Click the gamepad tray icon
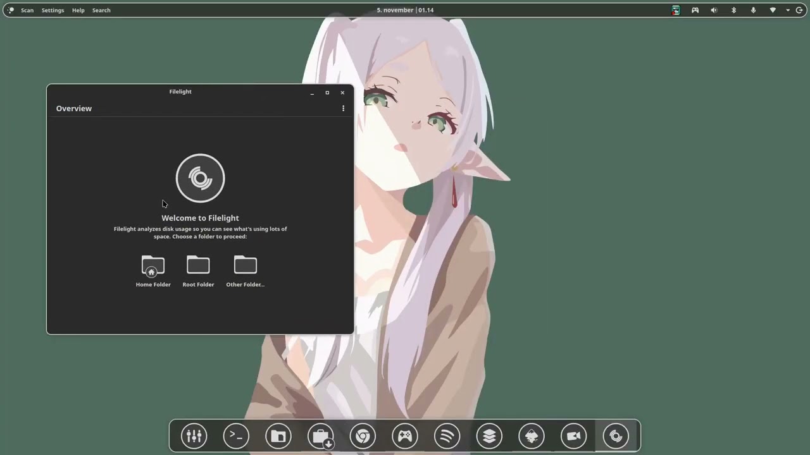810x455 pixels. [695, 10]
